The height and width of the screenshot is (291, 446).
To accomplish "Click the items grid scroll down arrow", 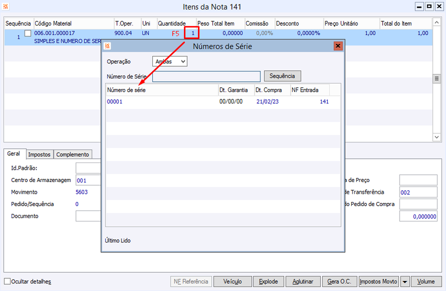I will 437,137.
